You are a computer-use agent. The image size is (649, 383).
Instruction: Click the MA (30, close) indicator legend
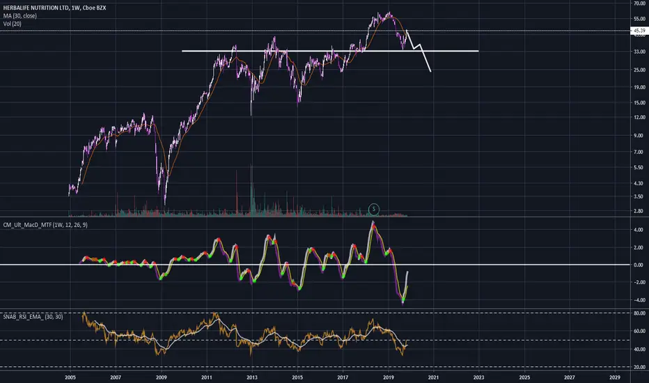tap(20, 16)
